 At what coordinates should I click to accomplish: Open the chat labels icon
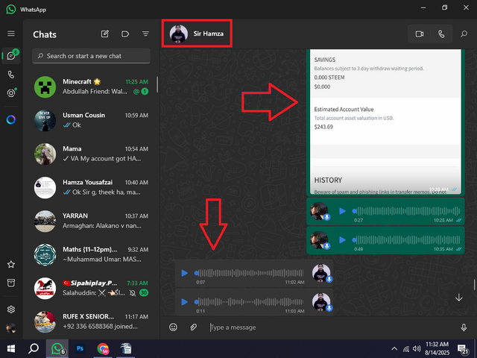125,34
